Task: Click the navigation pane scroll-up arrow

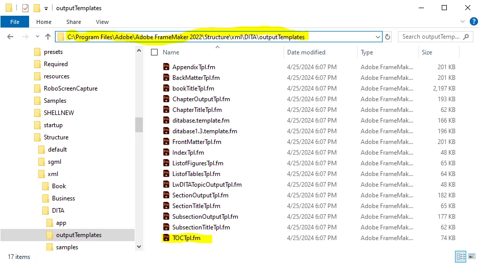Action: click(x=139, y=51)
